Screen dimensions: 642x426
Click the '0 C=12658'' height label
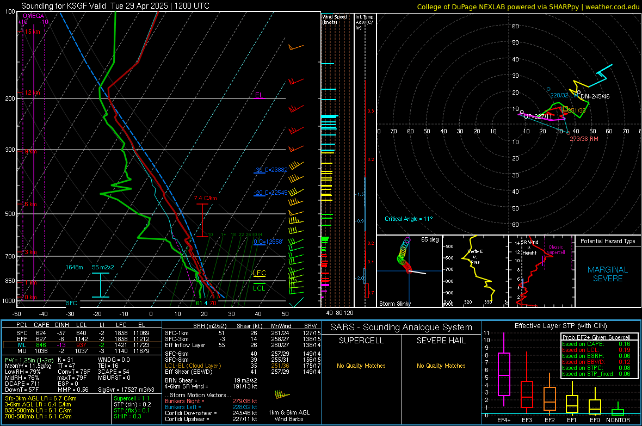tap(268, 242)
